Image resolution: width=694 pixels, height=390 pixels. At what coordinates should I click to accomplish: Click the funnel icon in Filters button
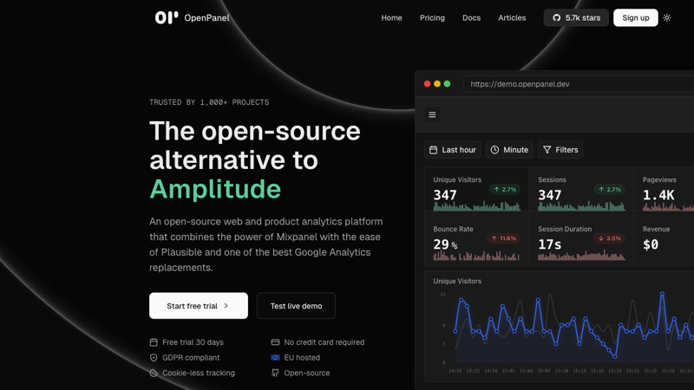(x=547, y=150)
